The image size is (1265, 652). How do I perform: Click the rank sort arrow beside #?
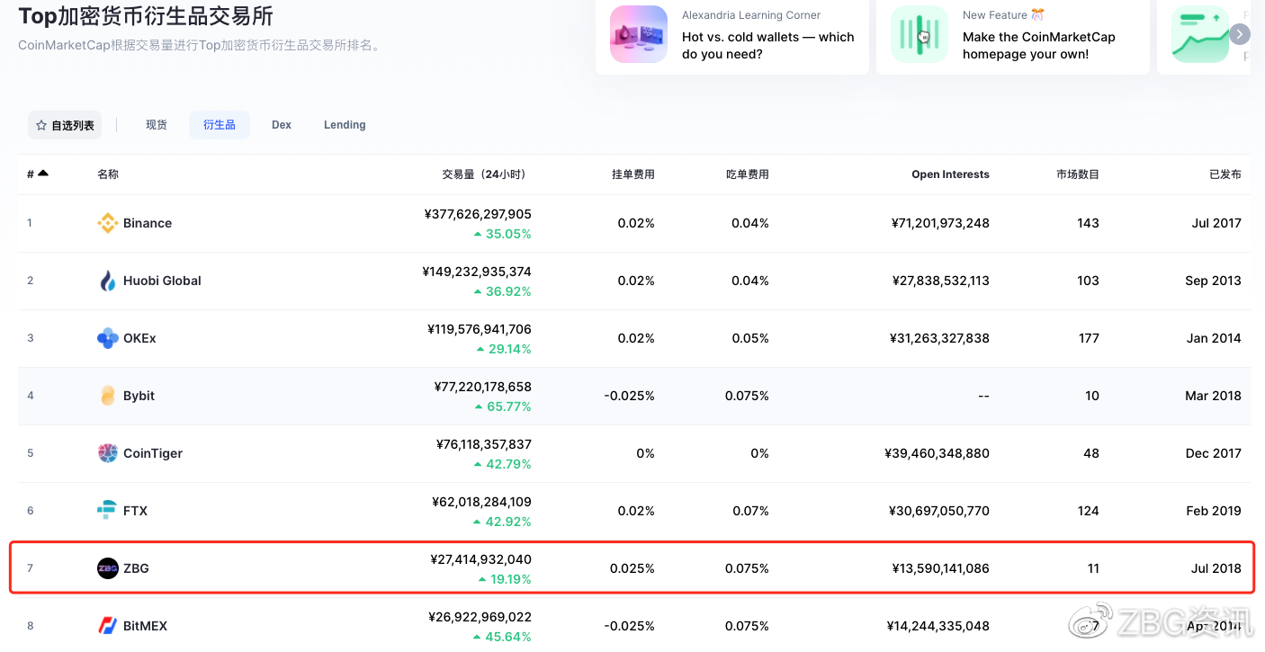tap(43, 174)
